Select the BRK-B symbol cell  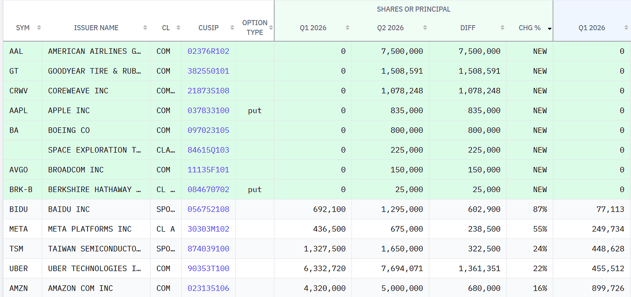23,189
